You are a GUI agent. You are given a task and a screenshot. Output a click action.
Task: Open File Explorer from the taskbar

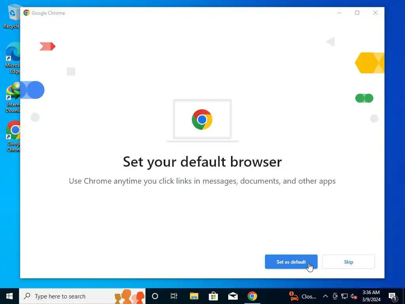point(194,296)
